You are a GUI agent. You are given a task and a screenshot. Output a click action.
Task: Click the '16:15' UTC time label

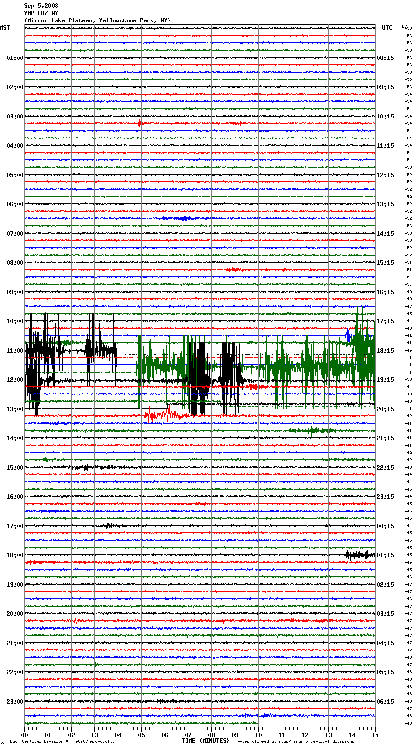(385, 292)
